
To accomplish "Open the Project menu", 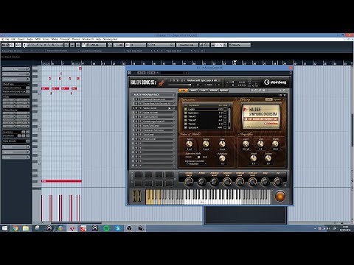I will tap(21, 39).
